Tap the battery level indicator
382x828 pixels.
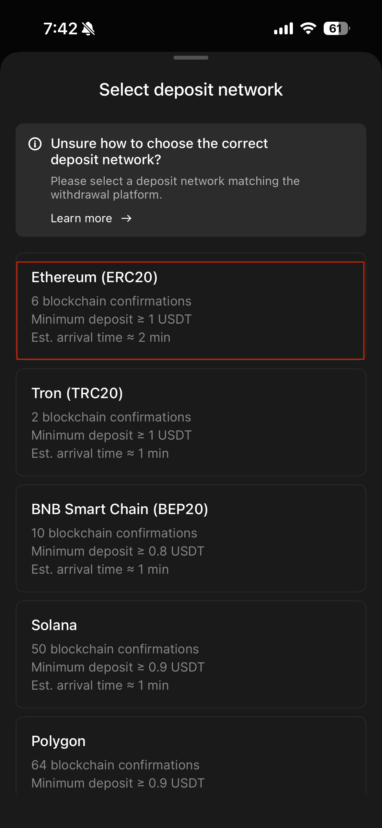(336, 29)
